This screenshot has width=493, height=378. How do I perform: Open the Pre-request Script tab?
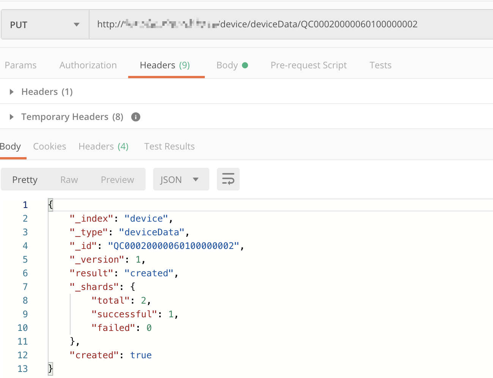pyautogui.click(x=309, y=65)
